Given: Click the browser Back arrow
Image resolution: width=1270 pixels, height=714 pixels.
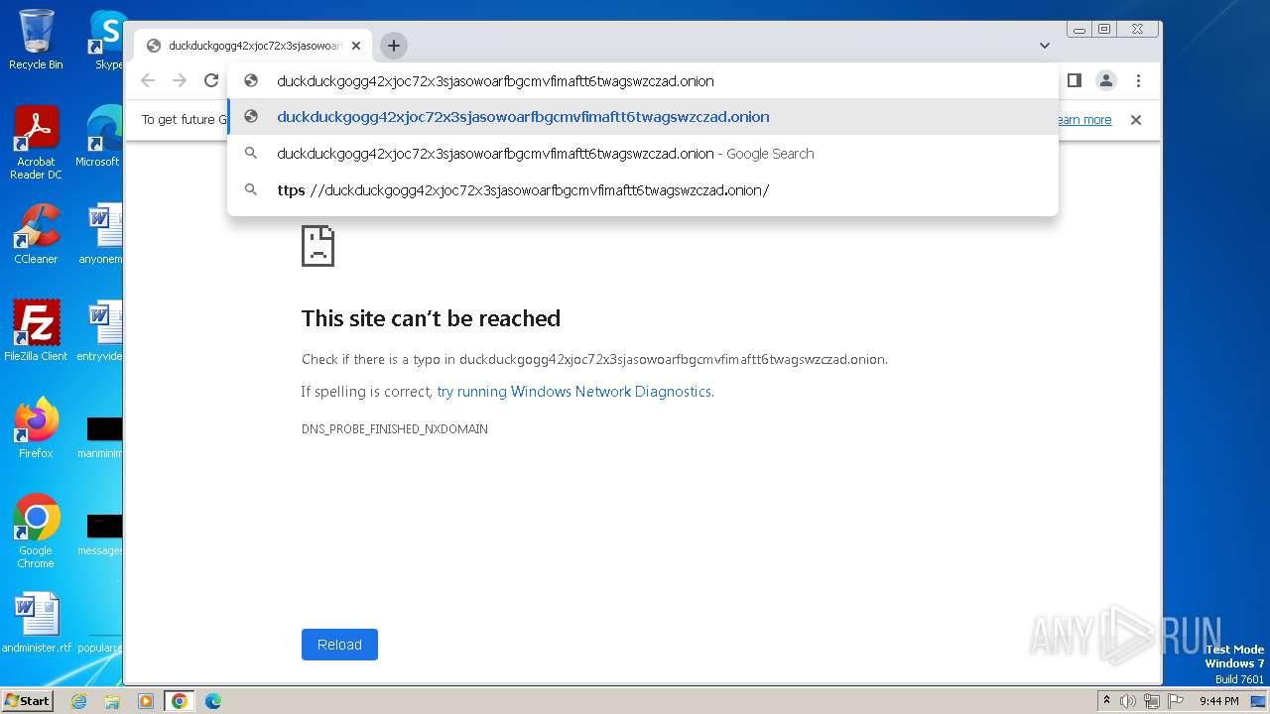Looking at the screenshot, I should click(148, 80).
